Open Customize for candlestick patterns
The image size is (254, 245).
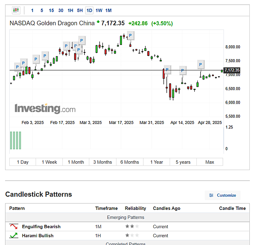[223, 195]
